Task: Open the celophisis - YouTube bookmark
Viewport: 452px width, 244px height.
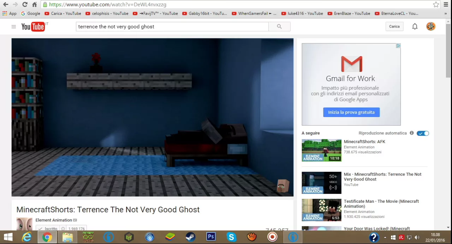Action: coord(107,13)
